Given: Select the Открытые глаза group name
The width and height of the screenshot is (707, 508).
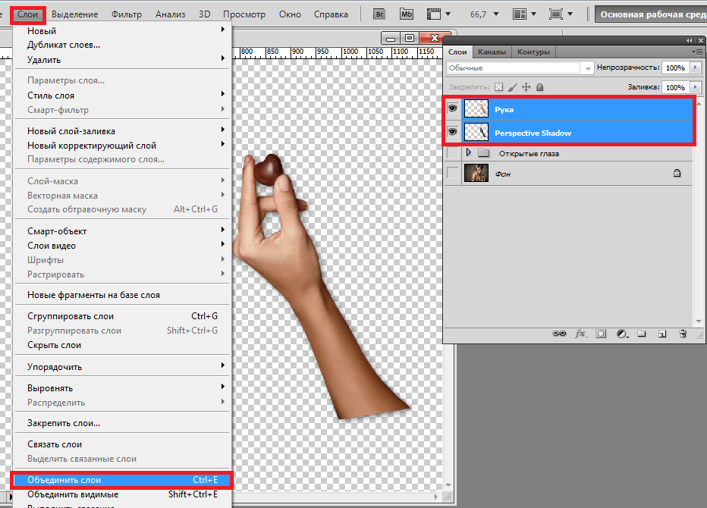Looking at the screenshot, I should pyautogui.click(x=529, y=154).
